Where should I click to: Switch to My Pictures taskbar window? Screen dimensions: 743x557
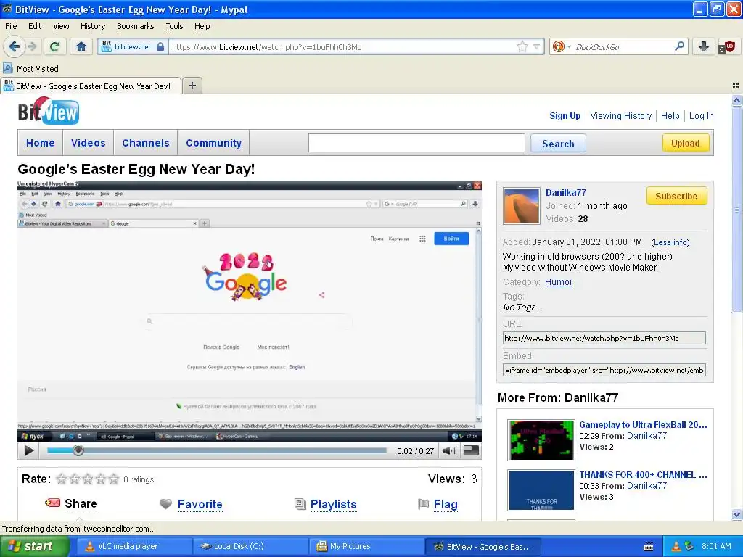tap(366, 546)
